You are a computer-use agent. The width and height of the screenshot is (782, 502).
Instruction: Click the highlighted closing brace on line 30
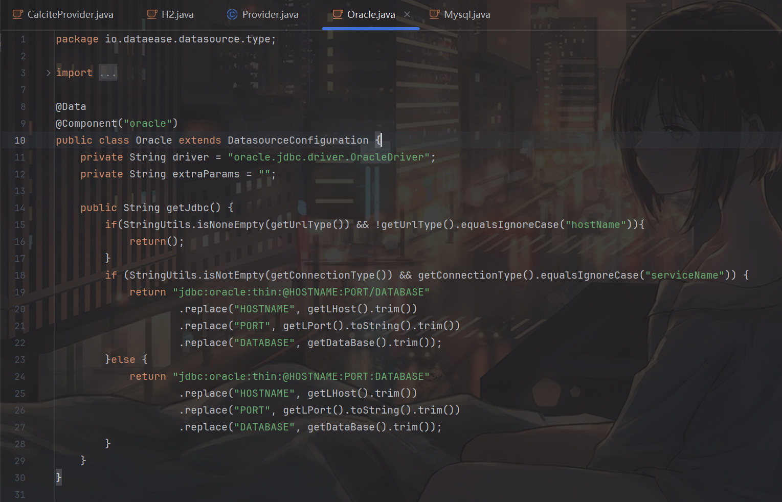(58, 477)
